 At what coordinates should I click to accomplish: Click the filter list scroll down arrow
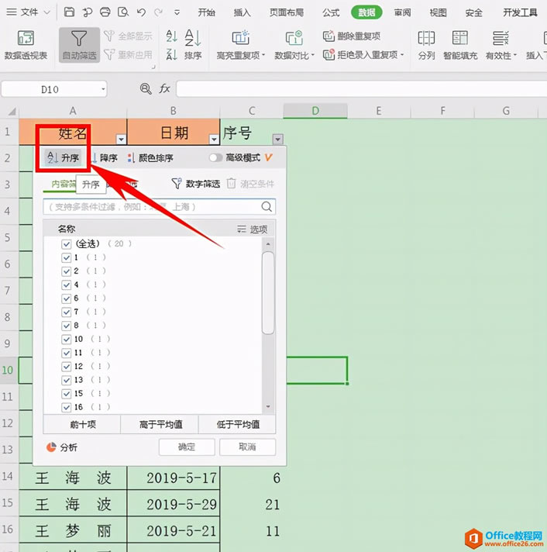(x=268, y=406)
